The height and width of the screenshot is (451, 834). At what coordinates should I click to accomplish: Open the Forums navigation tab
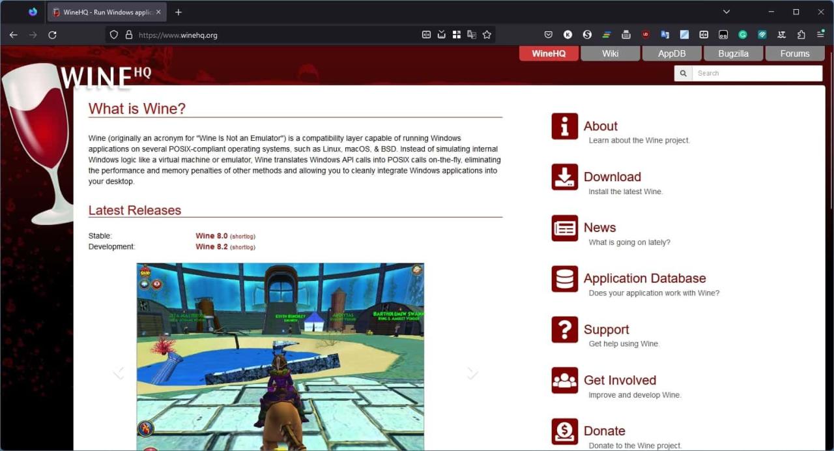[795, 53]
